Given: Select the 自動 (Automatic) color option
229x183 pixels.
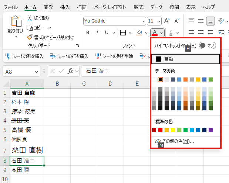Looking at the screenshot, I should pos(168,59).
